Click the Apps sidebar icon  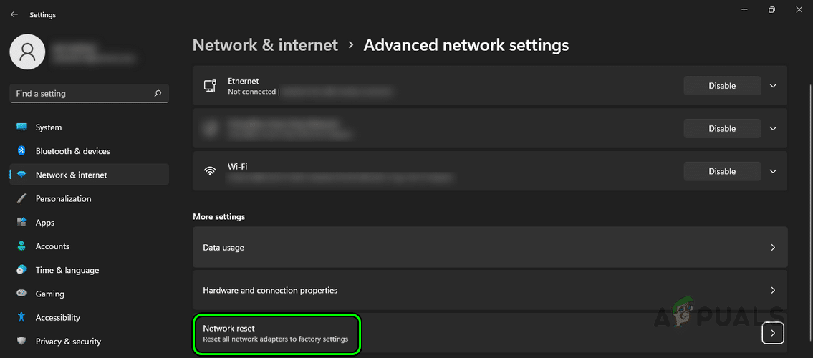(x=21, y=223)
